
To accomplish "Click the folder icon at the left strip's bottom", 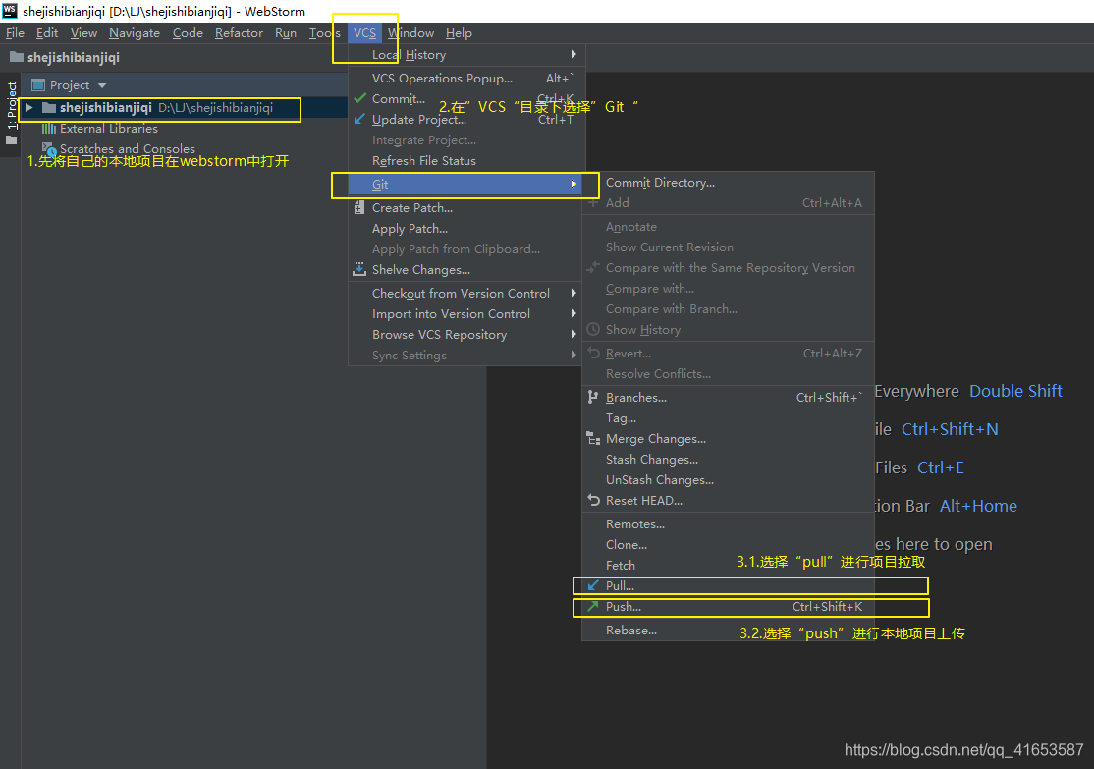I will click(11, 140).
